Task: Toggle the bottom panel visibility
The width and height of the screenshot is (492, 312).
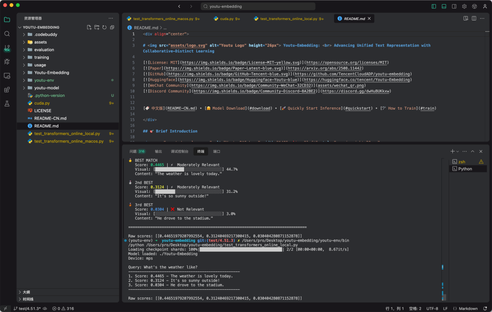Action: click(444, 6)
